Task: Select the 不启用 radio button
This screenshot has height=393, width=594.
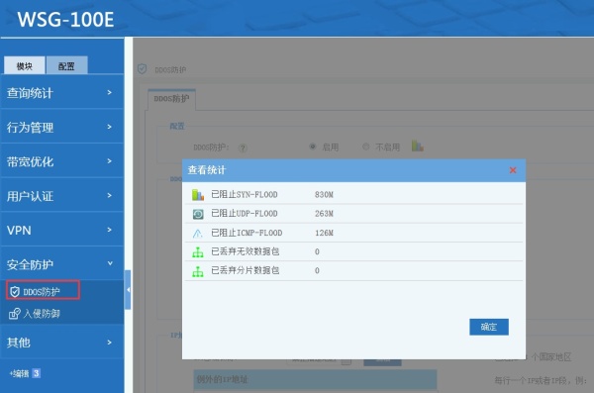Action: [x=365, y=147]
